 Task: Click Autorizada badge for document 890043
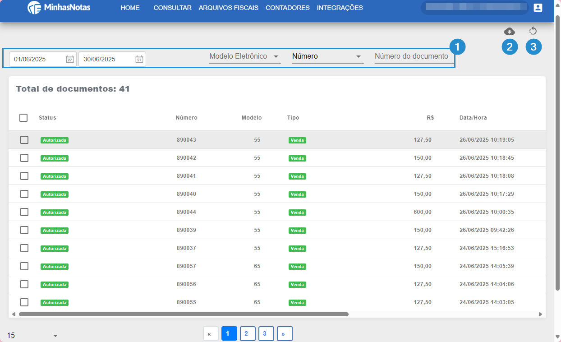pos(55,140)
